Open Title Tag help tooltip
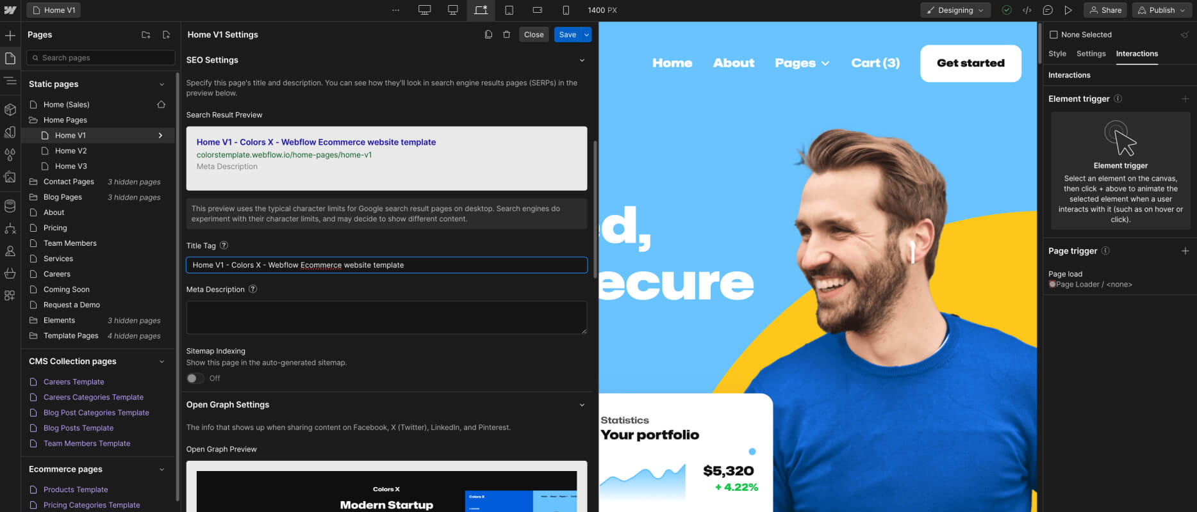 pyautogui.click(x=224, y=245)
